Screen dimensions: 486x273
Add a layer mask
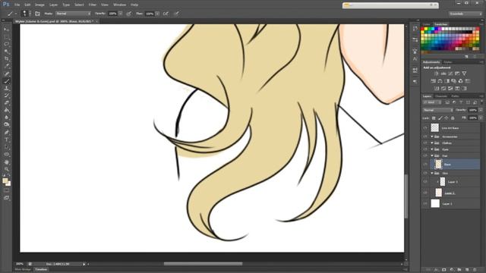[x=443, y=270]
